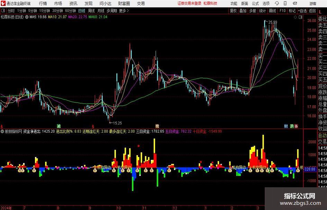Open the 版面 (Layout) menu
Screen dimensions: 327x210
tap(245, 3)
